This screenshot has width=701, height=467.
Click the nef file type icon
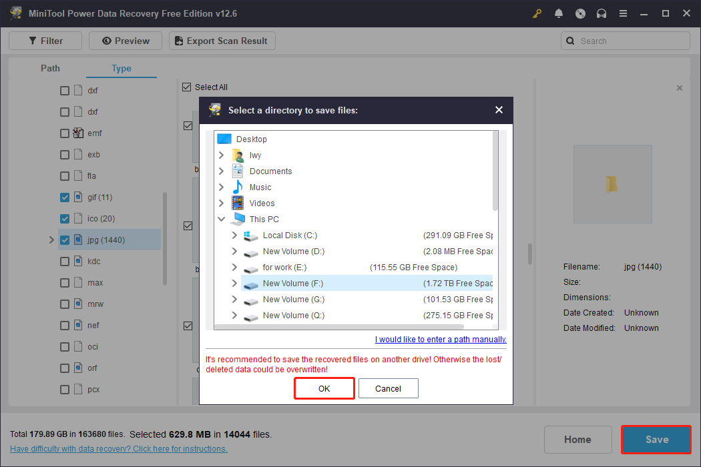78,326
